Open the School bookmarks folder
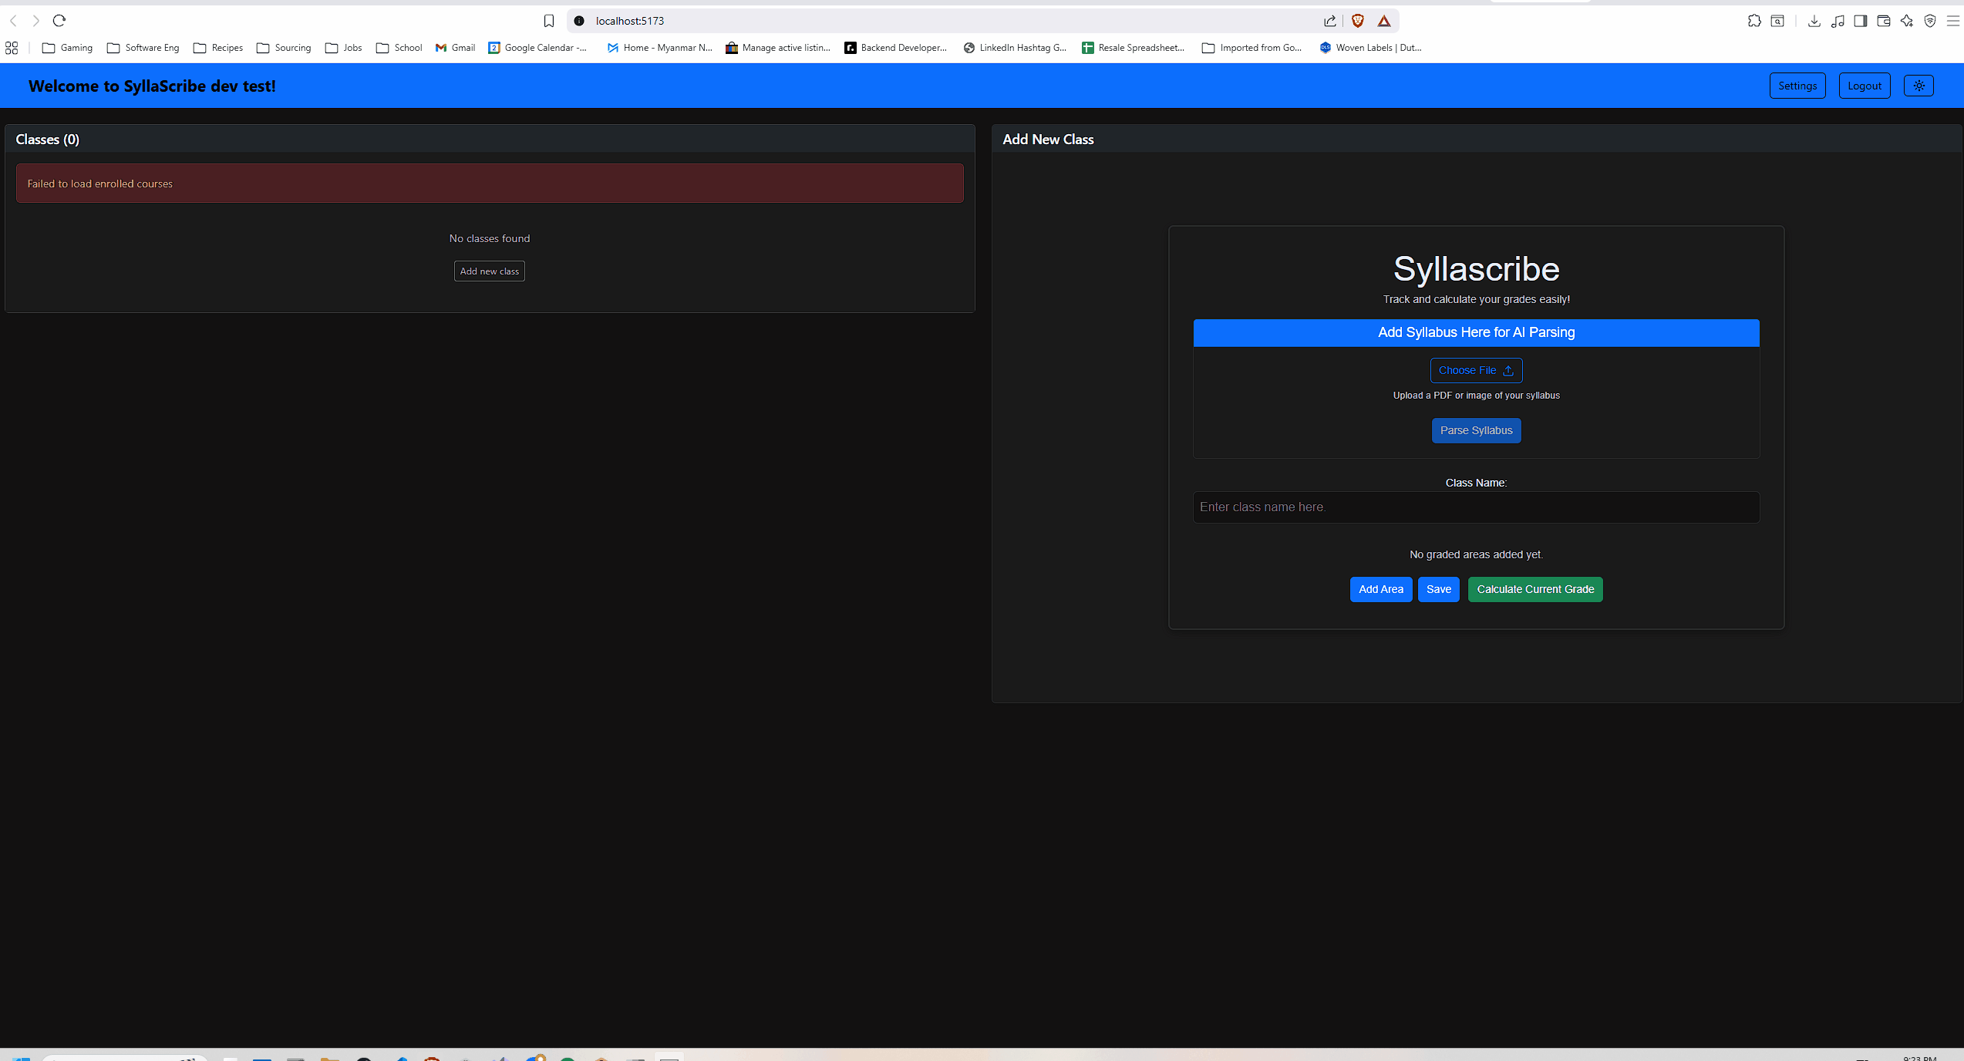 [x=399, y=48]
